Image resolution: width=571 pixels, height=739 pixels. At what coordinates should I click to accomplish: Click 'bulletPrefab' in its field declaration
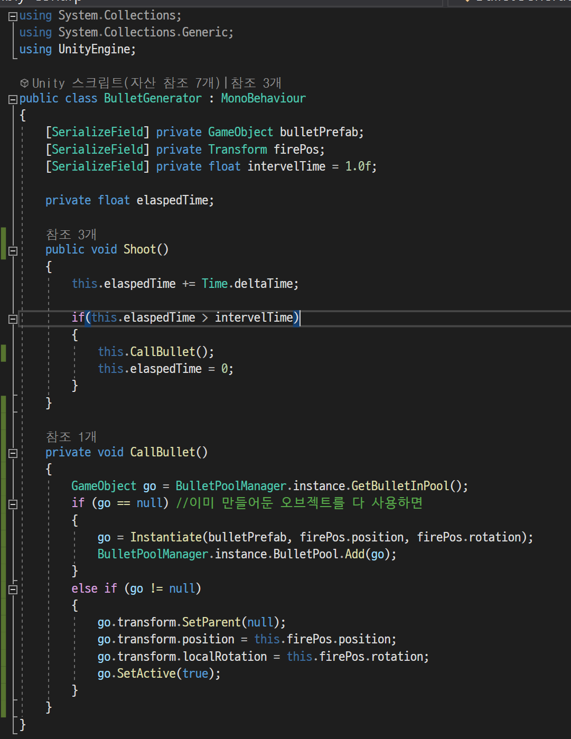(319, 132)
